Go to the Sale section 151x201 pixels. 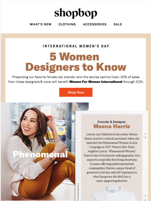[x=118, y=24]
